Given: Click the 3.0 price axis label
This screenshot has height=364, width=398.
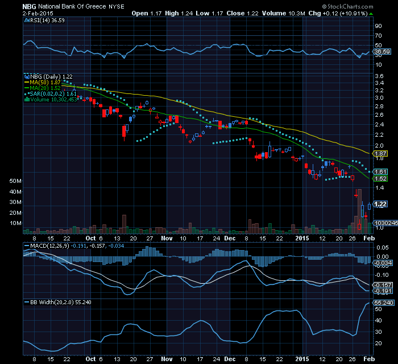Looking at the screenshot, I should (x=379, y=98).
